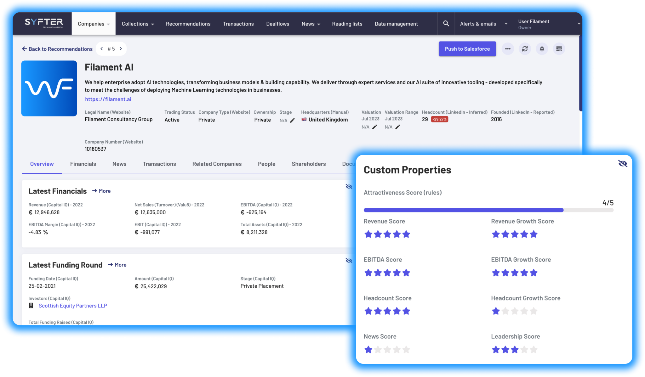This screenshot has height=377, width=645.
Task: Open Scottish Equity Partners LLP link
Action: coord(73,306)
